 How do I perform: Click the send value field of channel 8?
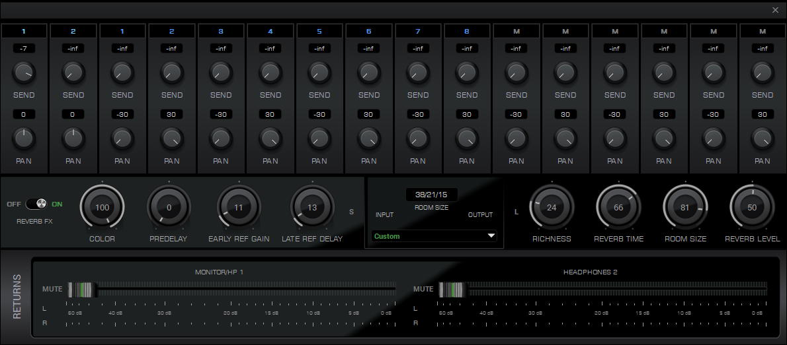coord(467,49)
